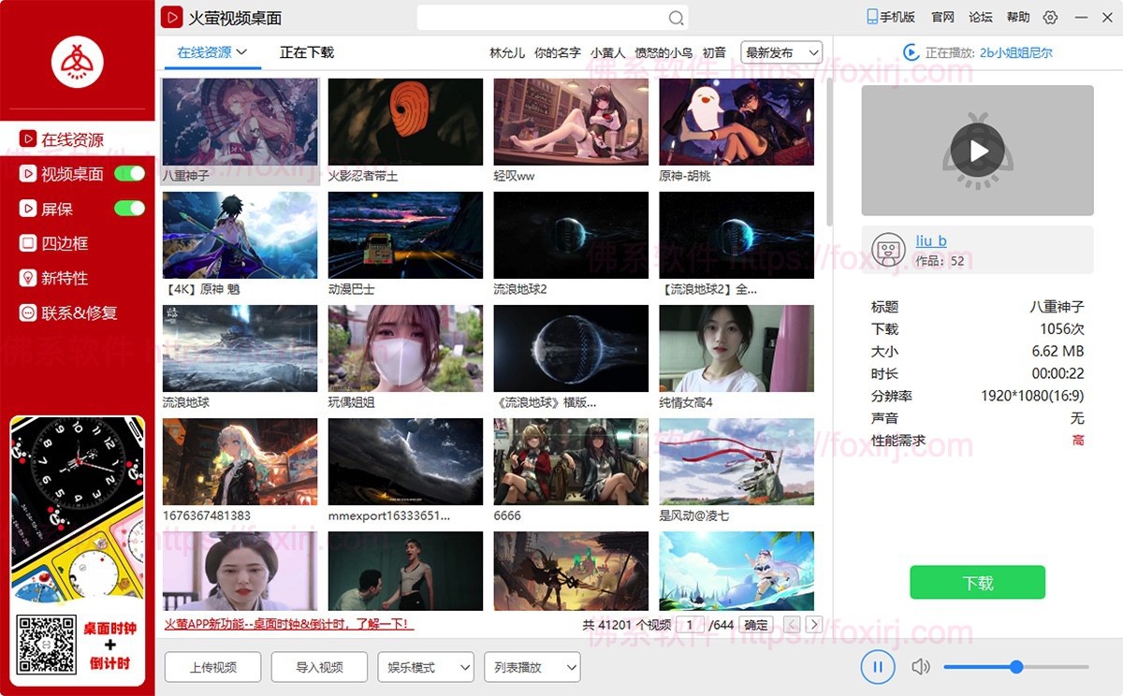Open the 列表播放 playback mode dropdown
This screenshot has height=696, width=1123.
tap(532, 667)
